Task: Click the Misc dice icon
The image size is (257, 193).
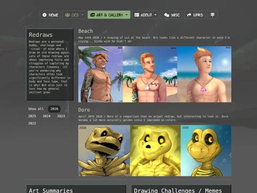Action: click(167, 15)
